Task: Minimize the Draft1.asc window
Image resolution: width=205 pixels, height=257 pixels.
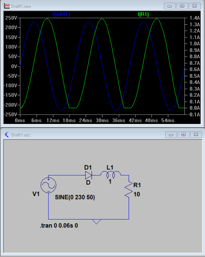Action: [171, 135]
